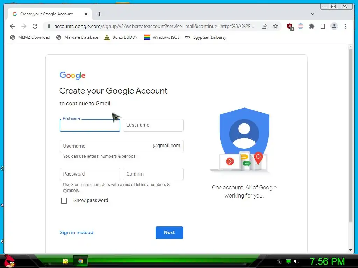
Task: Expand the tab search dropdown arrow
Action: tap(312, 14)
